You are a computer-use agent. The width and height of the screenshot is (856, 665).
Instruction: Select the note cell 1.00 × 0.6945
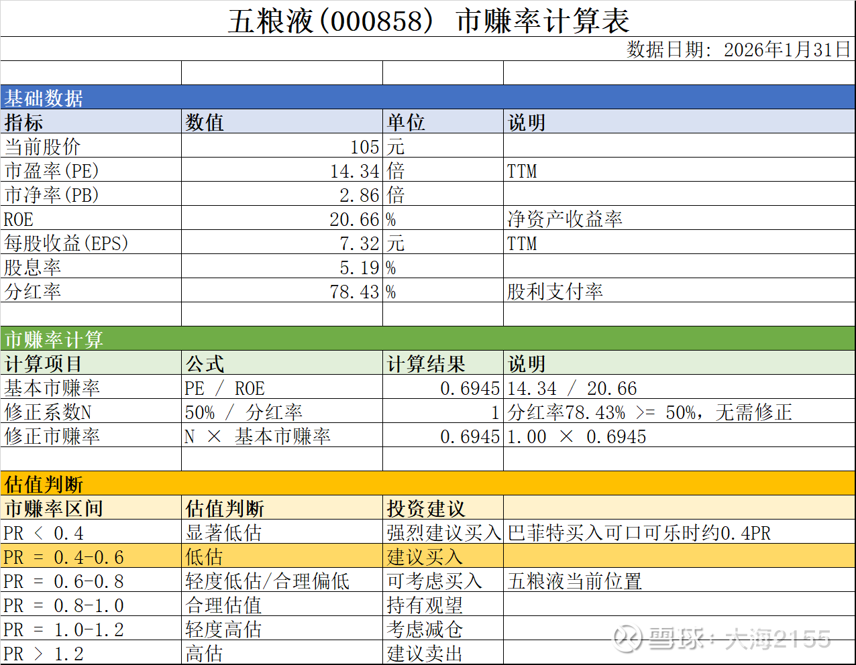pos(680,435)
